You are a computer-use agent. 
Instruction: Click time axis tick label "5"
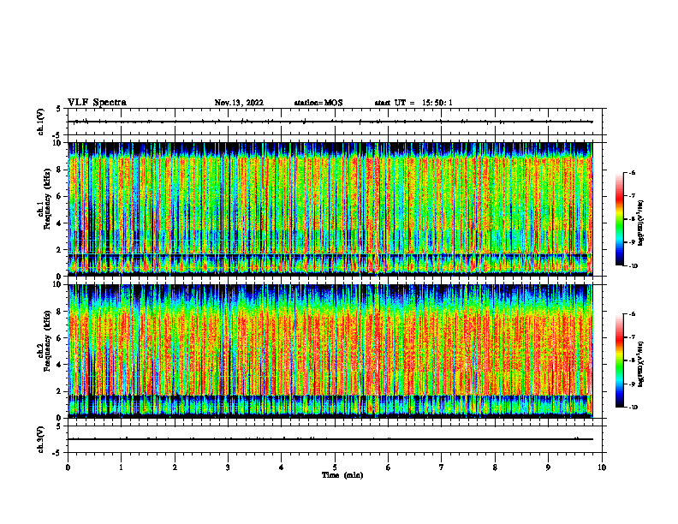(335, 467)
